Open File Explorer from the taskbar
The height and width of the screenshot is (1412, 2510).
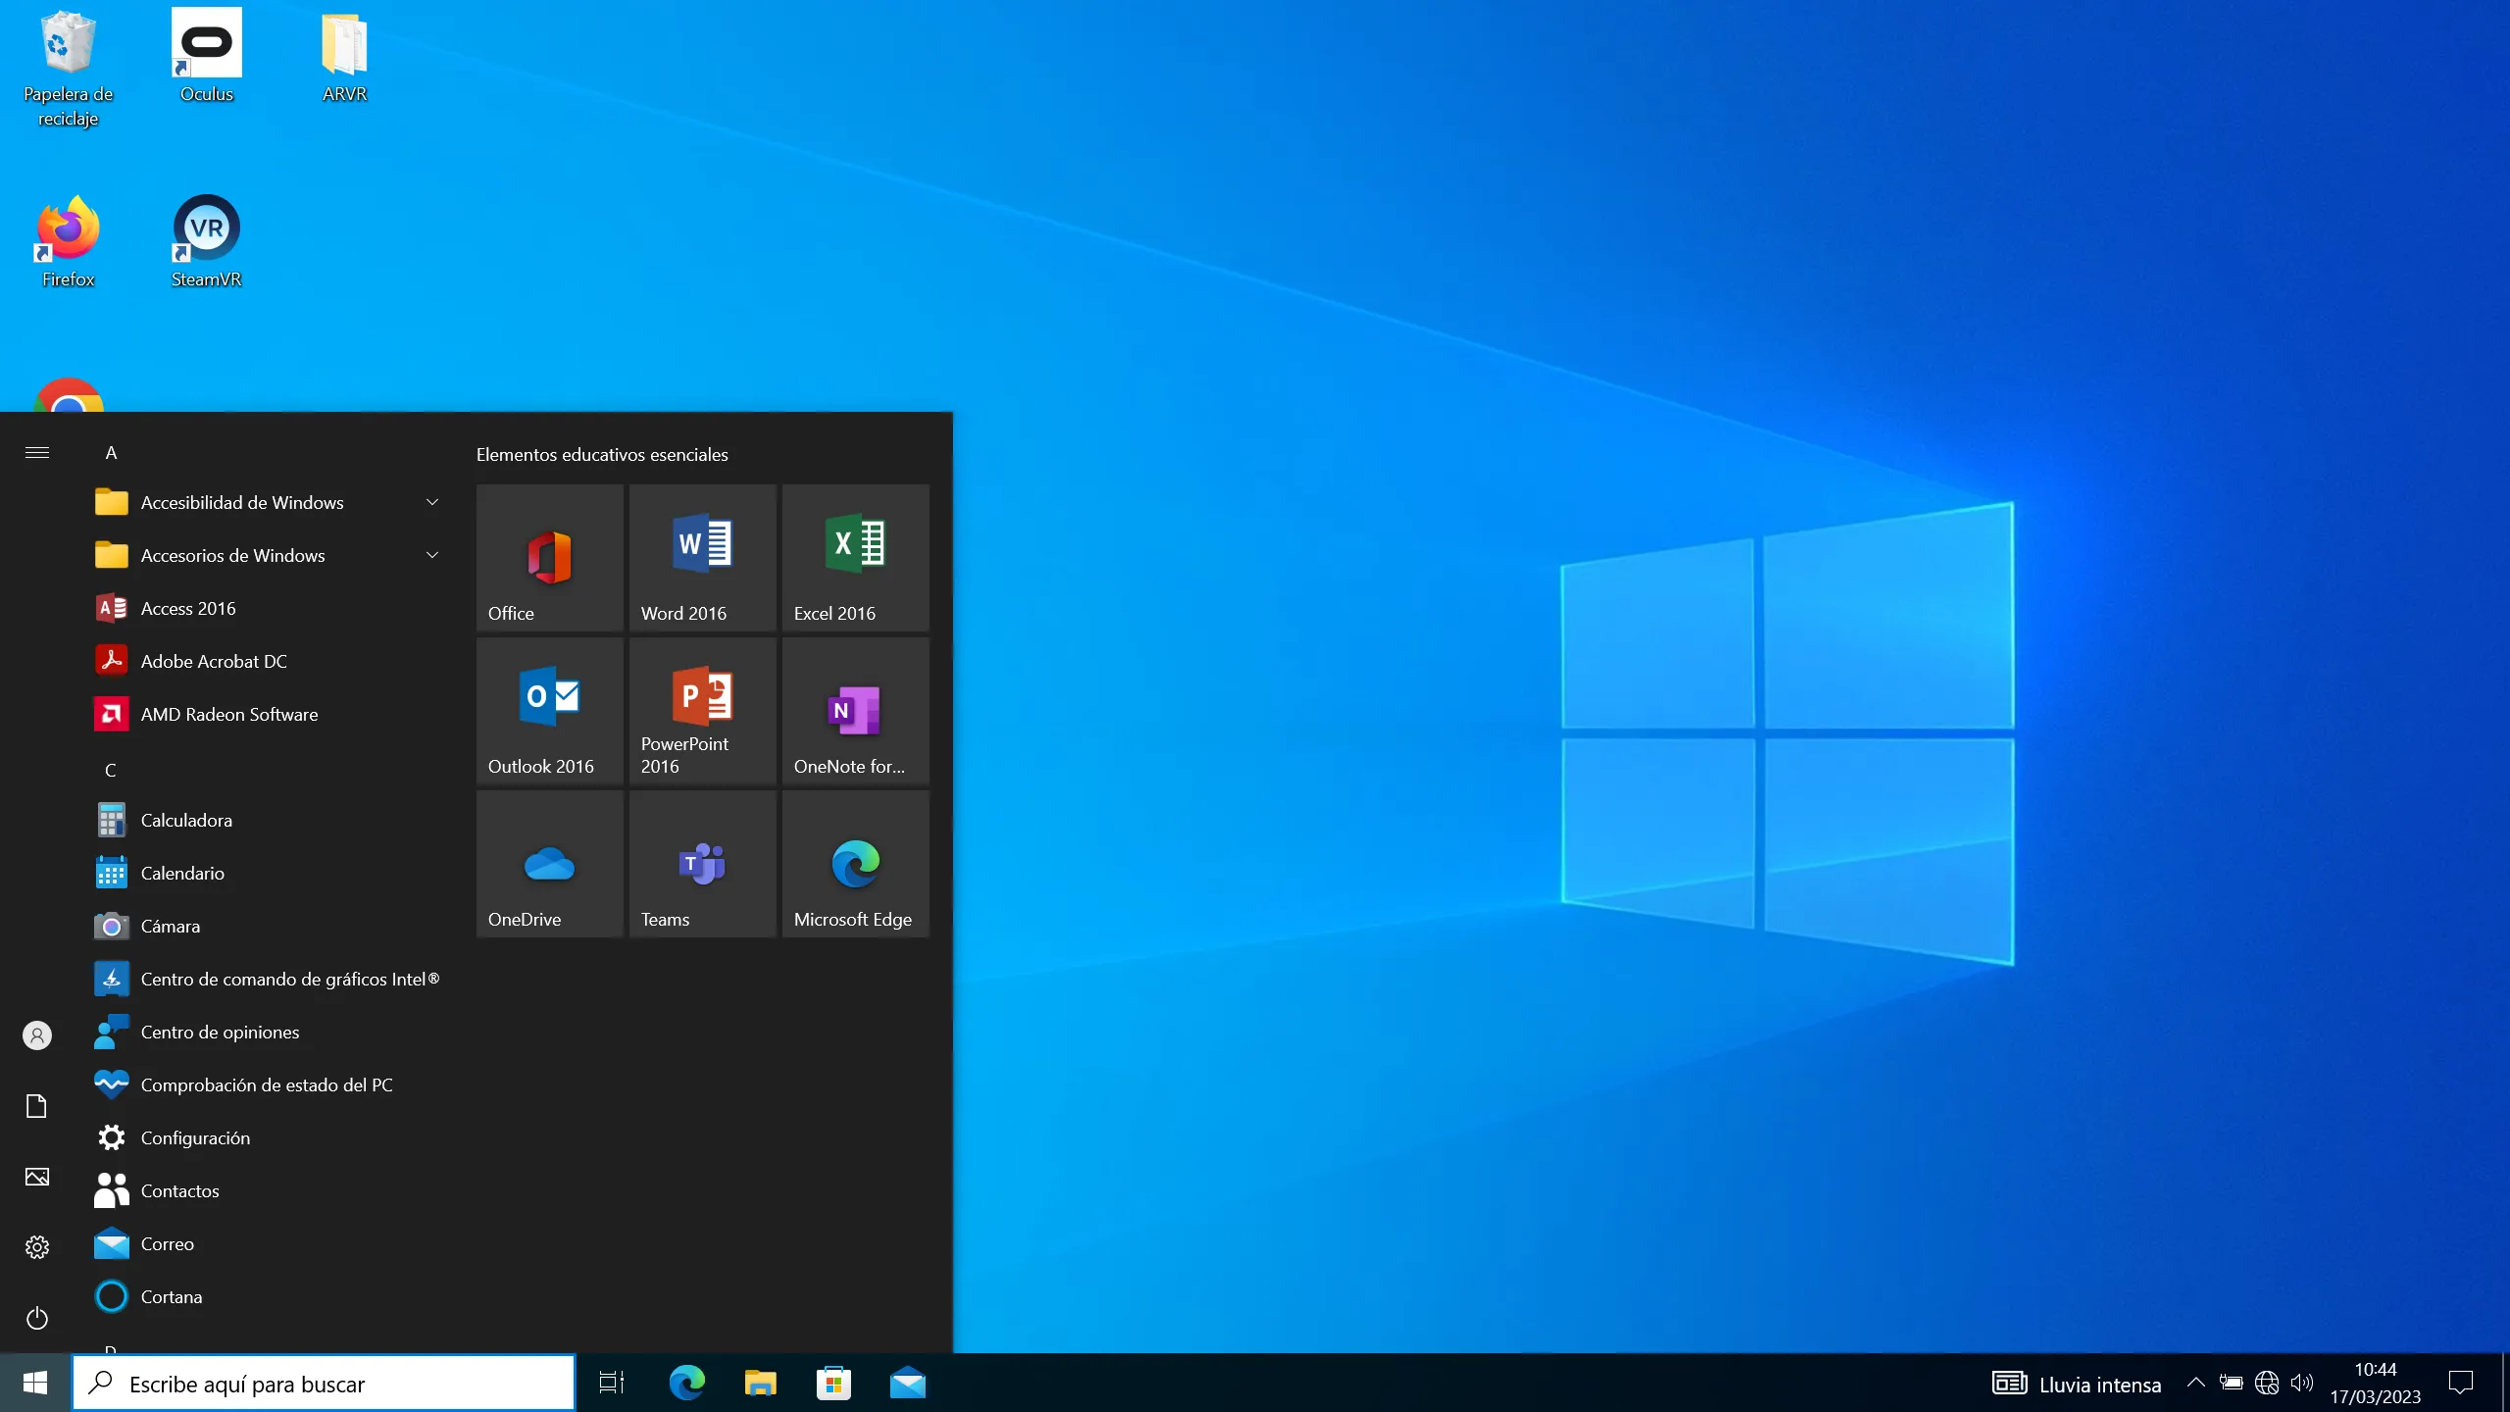(760, 1384)
